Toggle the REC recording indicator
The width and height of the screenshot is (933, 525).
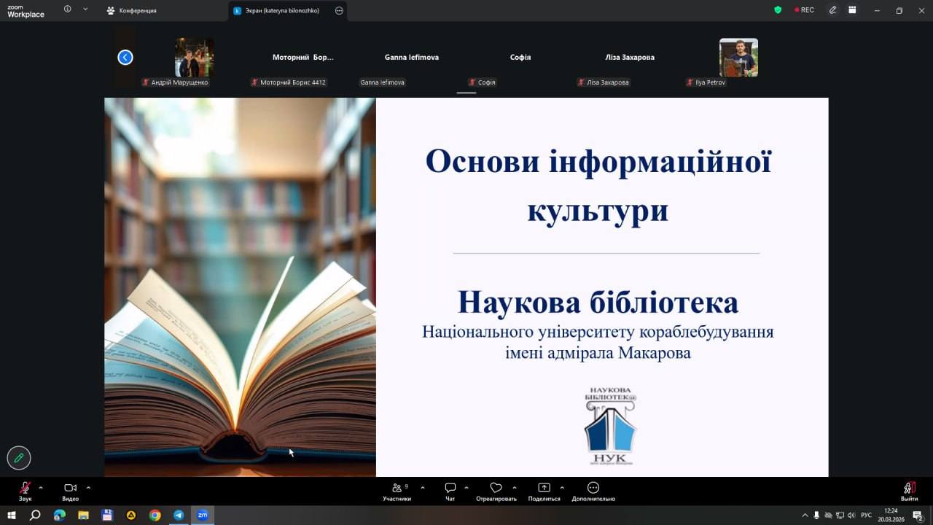tap(803, 10)
